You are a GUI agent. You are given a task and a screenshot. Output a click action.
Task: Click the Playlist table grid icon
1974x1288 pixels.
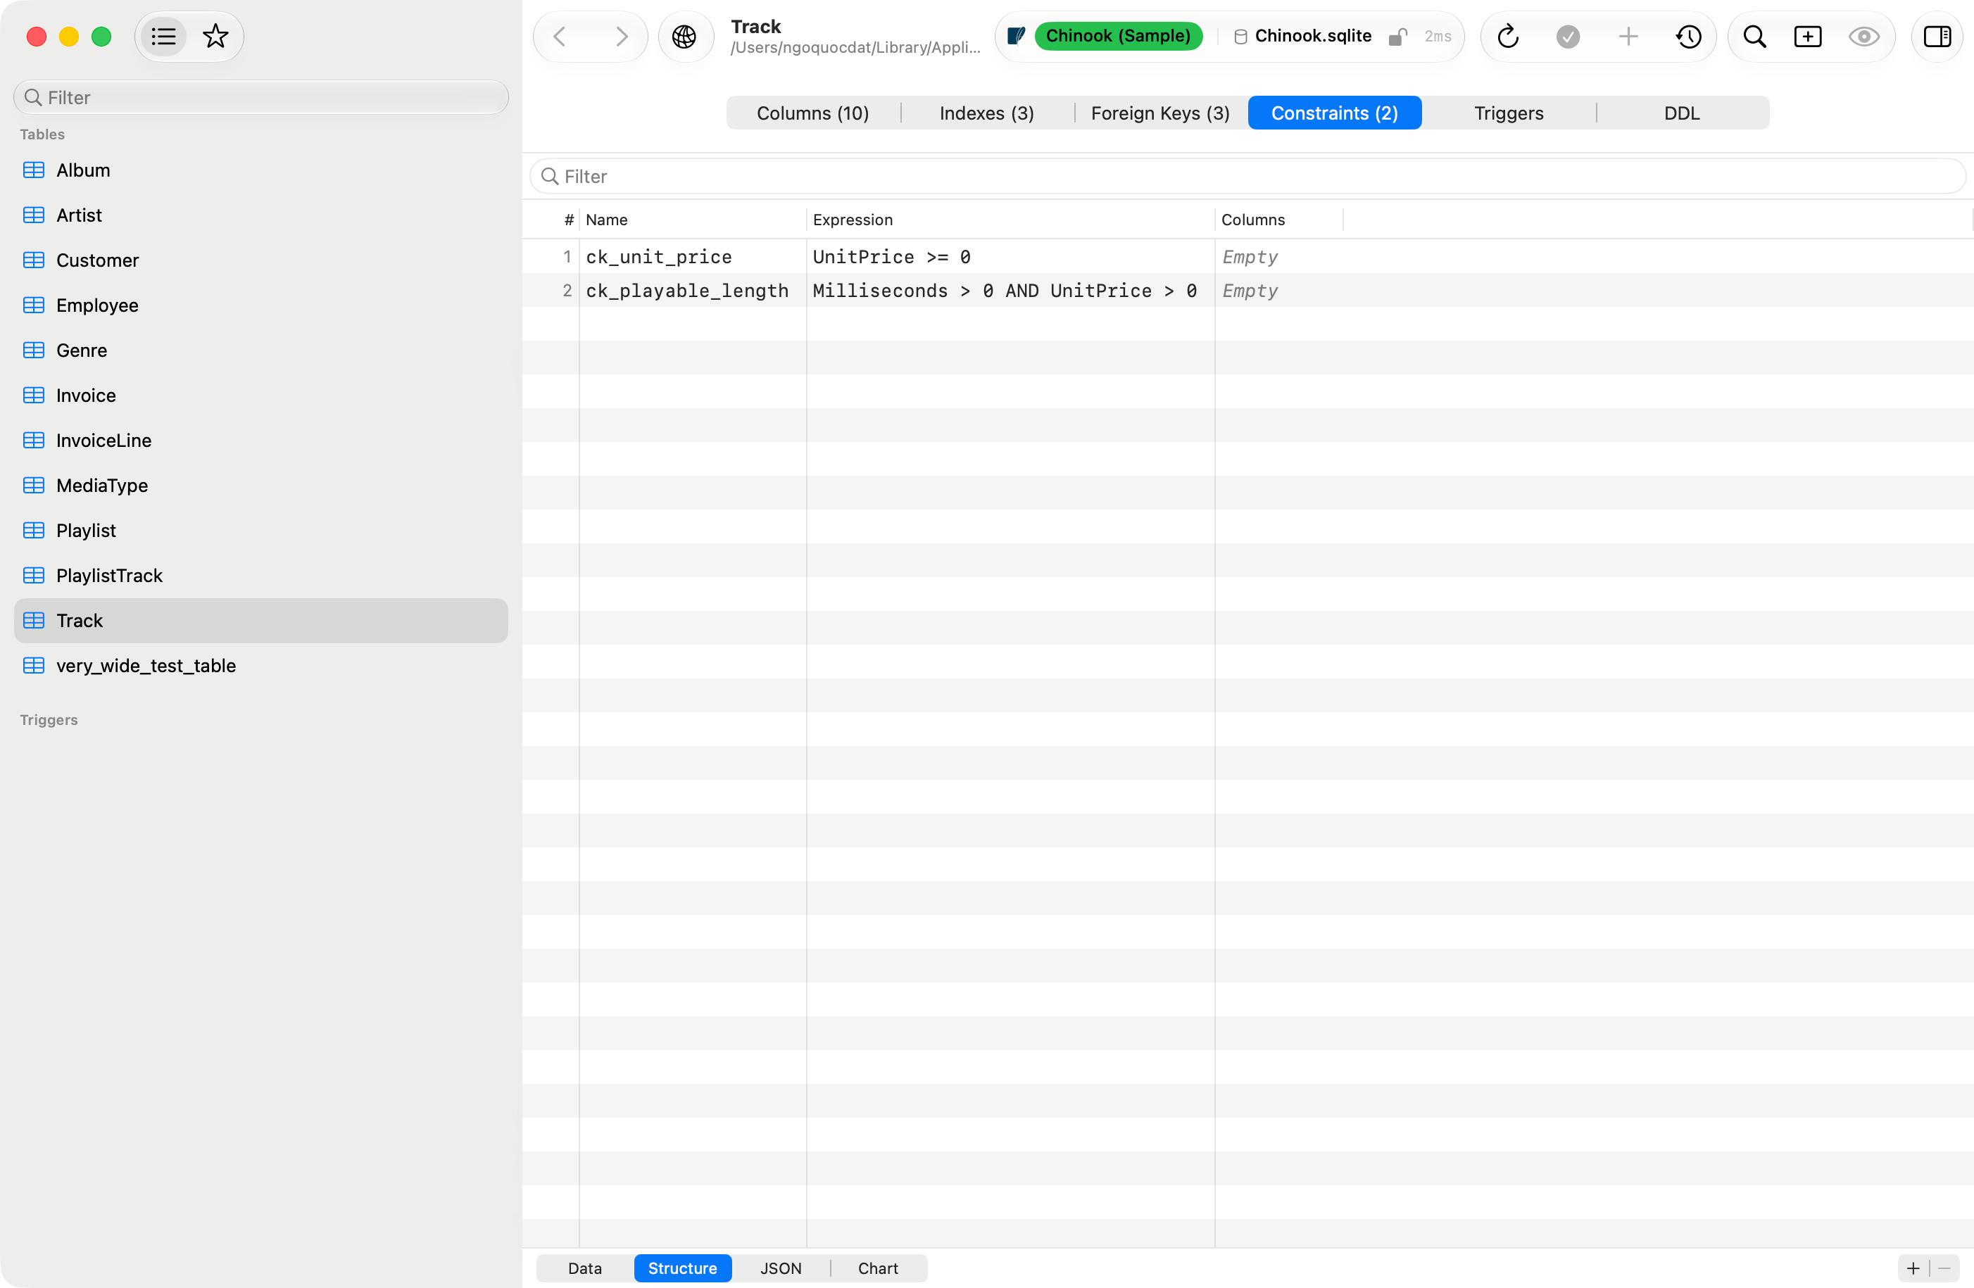34,531
